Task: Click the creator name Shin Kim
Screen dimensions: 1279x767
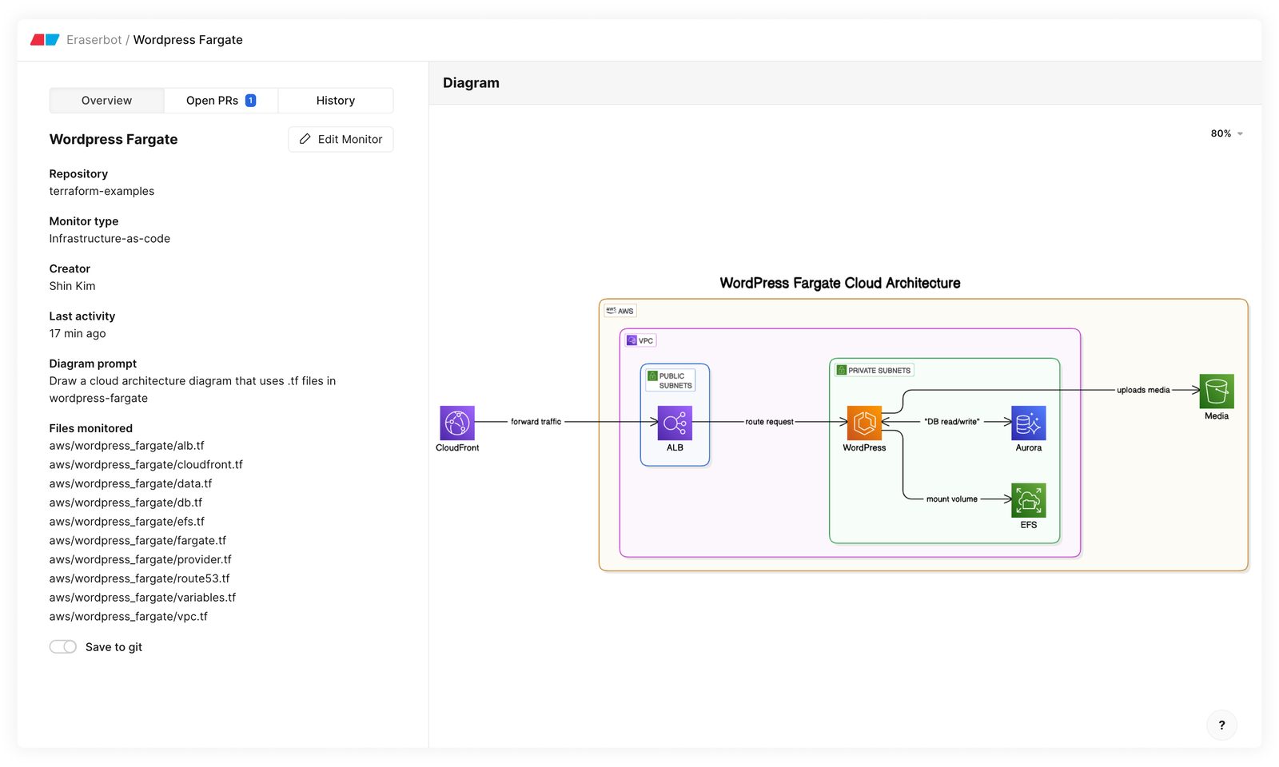Action: click(x=72, y=286)
